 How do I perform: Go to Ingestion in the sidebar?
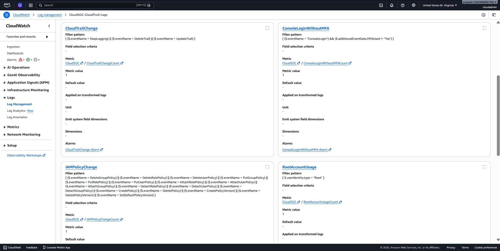click(13, 47)
